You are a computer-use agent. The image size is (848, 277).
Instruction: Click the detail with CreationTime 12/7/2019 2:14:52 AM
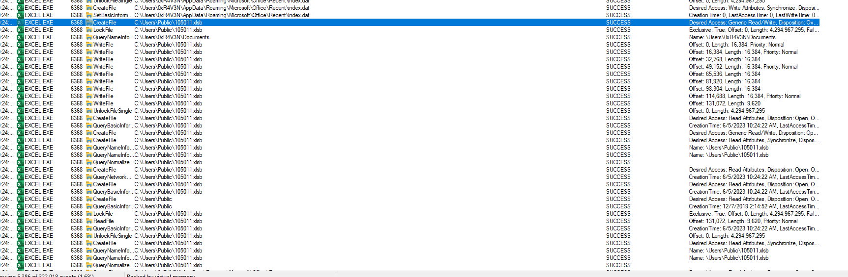click(752, 206)
